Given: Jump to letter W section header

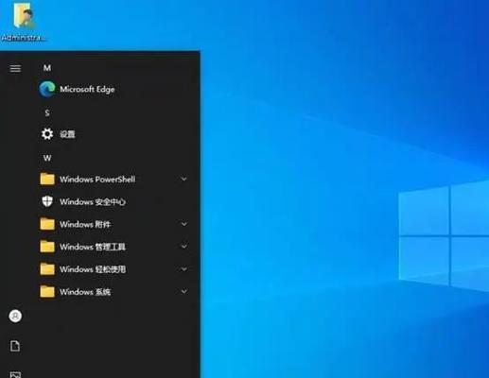Looking at the screenshot, I should pos(47,158).
